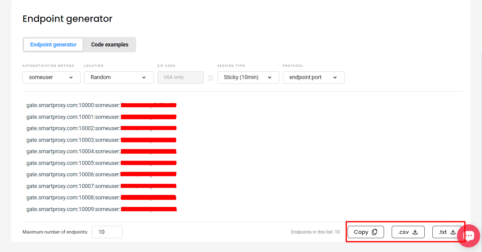The height and width of the screenshot is (252, 482).
Task: Click the 'Endpoints in this list: 10' text
Action: coord(315,232)
